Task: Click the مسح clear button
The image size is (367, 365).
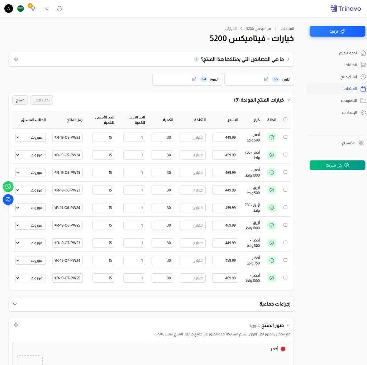Action: coord(20,100)
